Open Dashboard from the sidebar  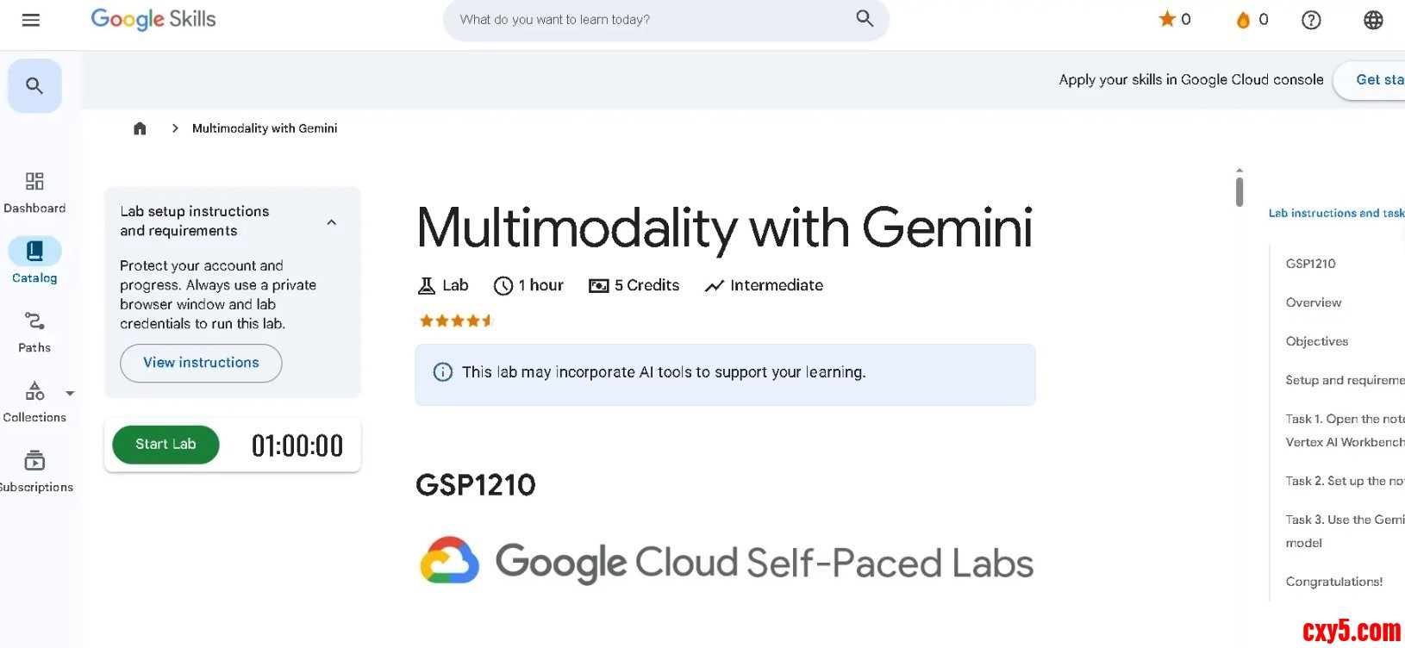(x=34, y=191)
